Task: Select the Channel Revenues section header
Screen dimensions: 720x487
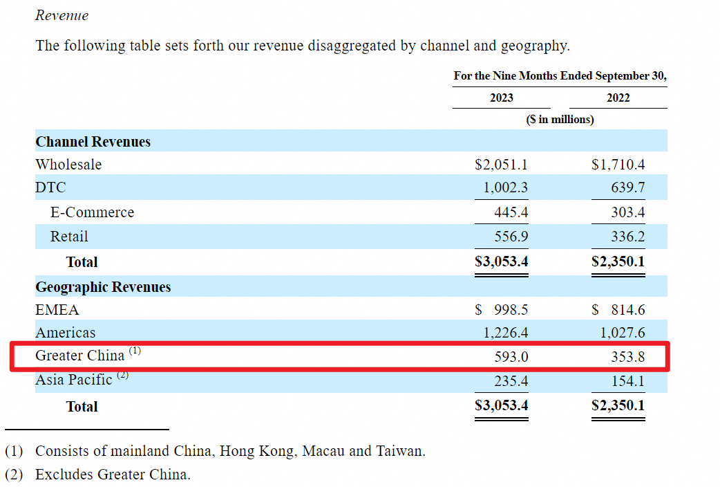Action: (x=93, y=142)
